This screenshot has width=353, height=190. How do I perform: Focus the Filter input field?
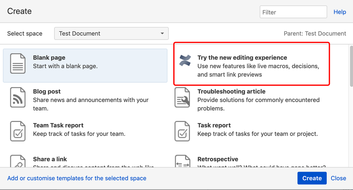293,12
